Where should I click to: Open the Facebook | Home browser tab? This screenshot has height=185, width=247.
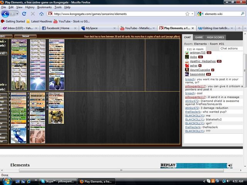tap(59, 28)
